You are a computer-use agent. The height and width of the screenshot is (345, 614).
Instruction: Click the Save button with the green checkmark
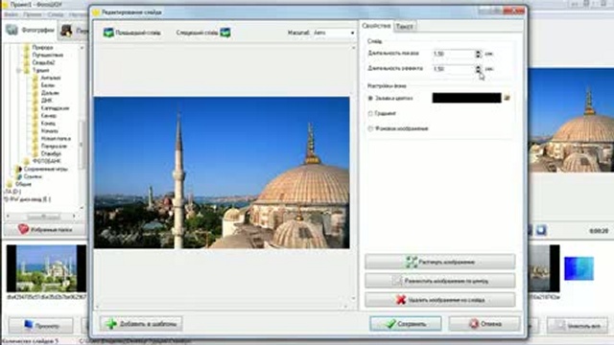coord(406,324)
